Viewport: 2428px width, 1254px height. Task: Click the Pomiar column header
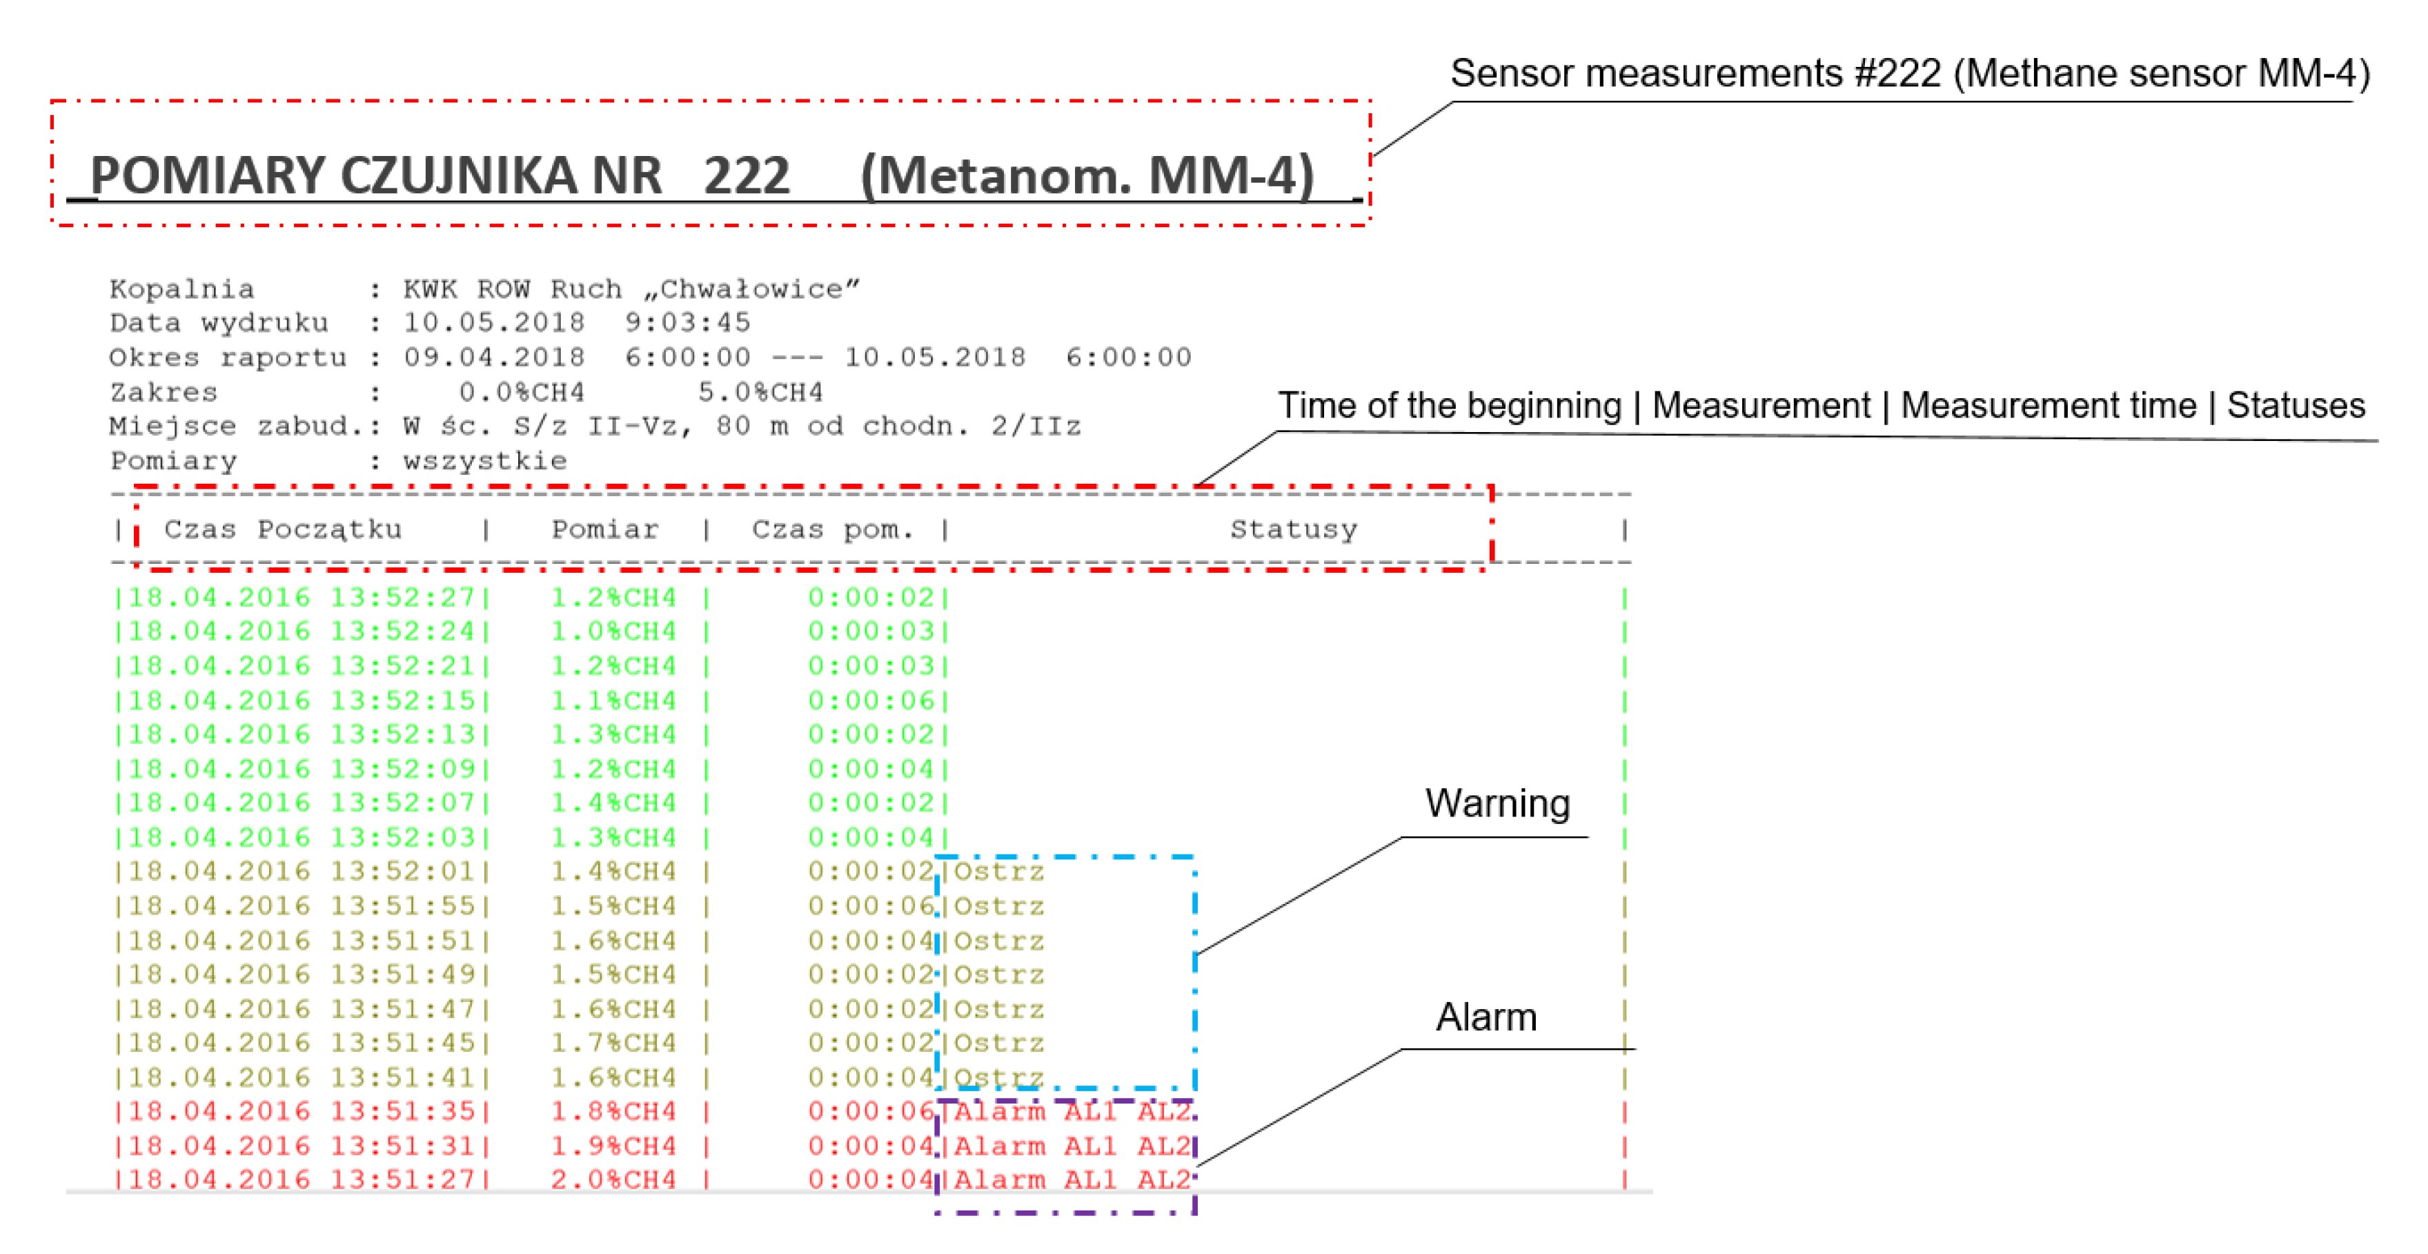(604, 529)
